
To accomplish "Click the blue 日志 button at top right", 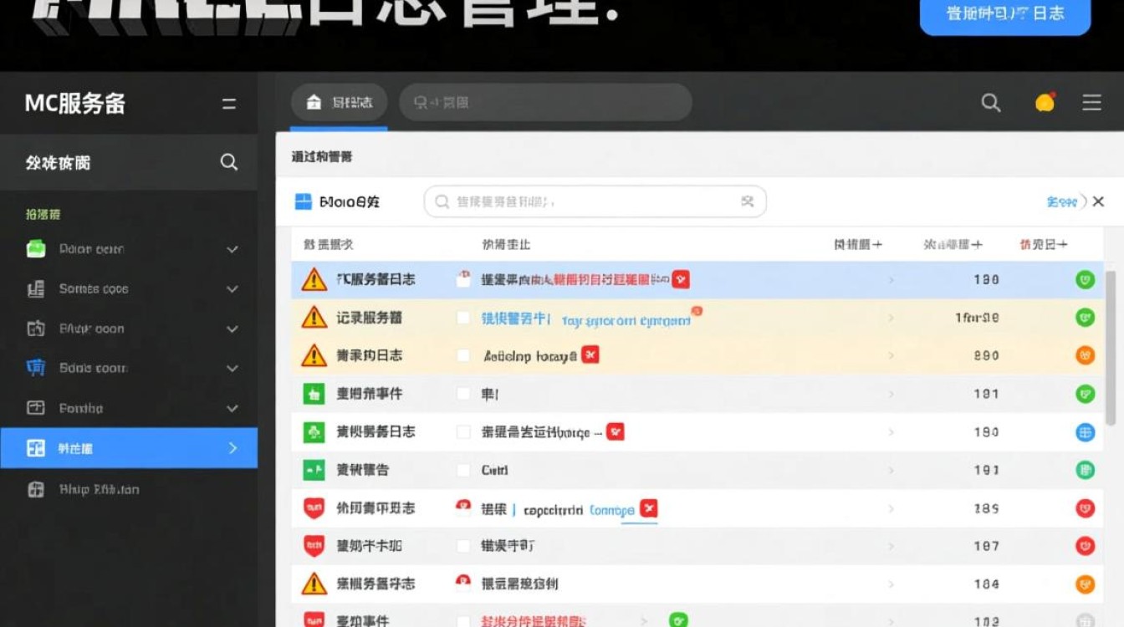I will tap(1005, 13).
